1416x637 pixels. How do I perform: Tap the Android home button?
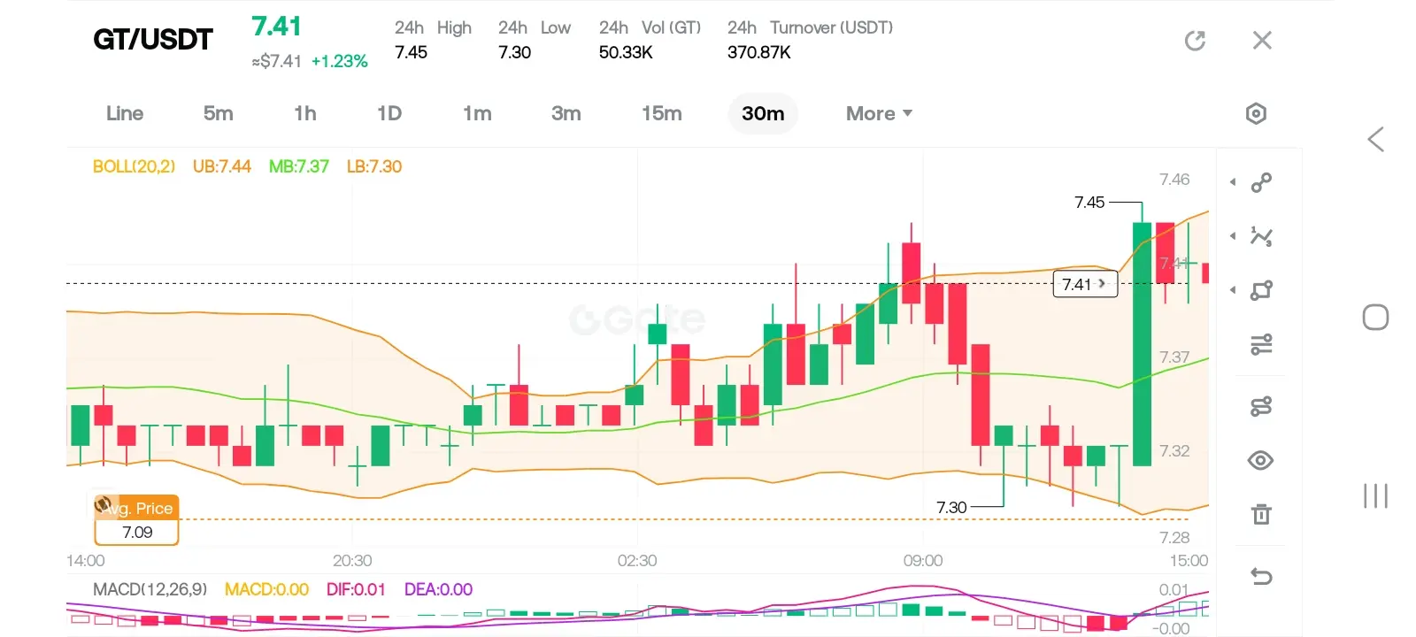click(x=1375, y=317)
